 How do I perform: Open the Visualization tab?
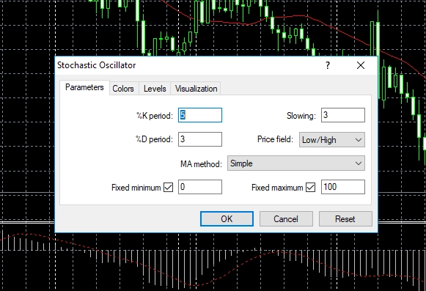click(196, 89)
